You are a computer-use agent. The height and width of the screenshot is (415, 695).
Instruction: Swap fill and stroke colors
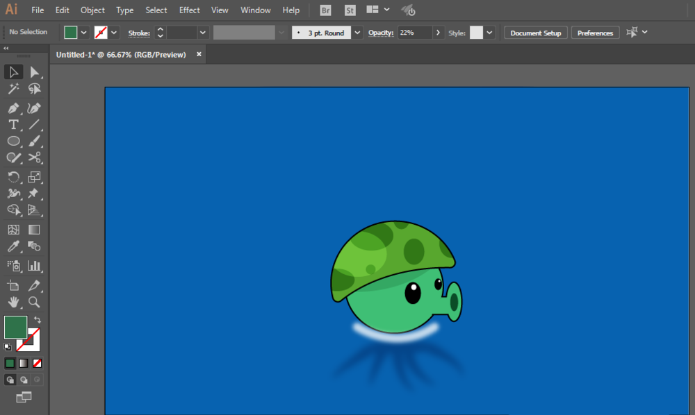(x=38, y=320)
